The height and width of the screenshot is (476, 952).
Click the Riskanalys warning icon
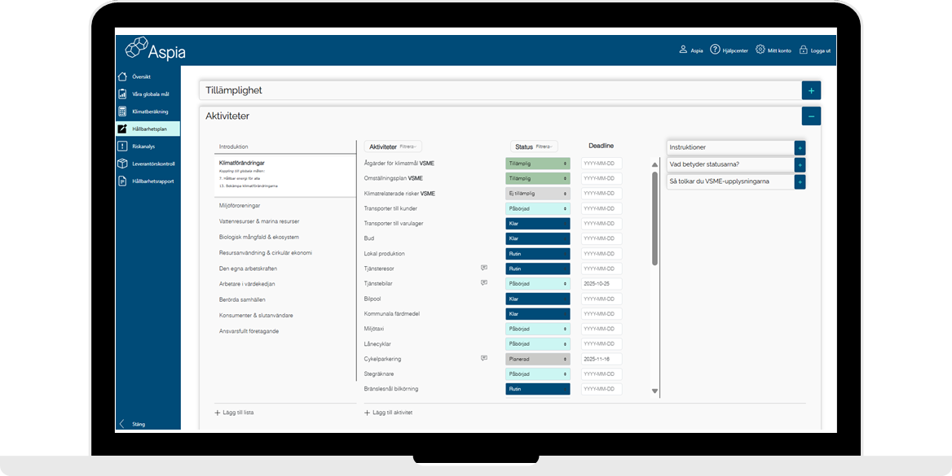click(122, 146)
